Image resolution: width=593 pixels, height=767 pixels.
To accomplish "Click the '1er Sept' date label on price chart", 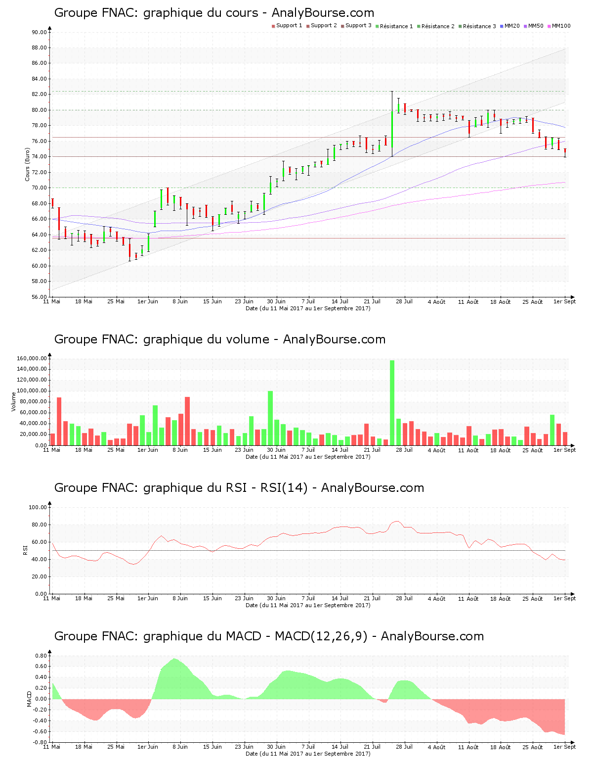I will click(x=564, y=301).
